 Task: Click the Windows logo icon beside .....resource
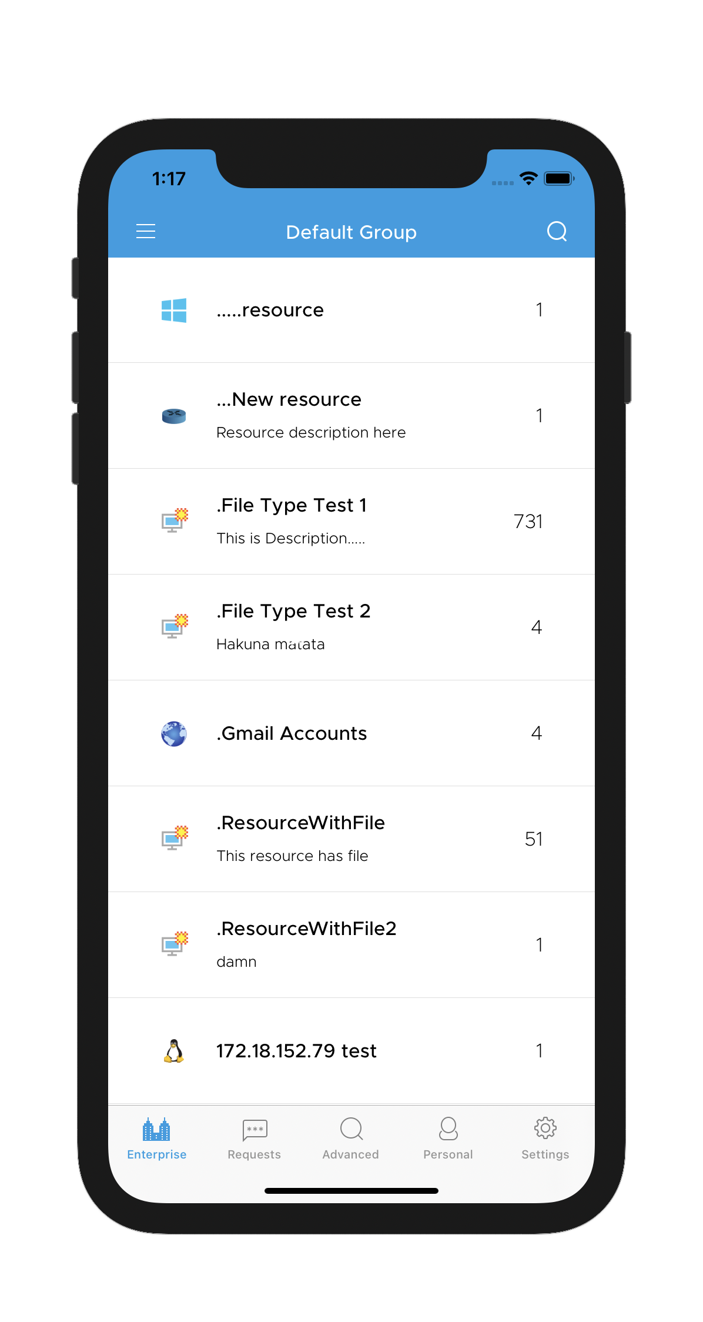pos(174,310)
